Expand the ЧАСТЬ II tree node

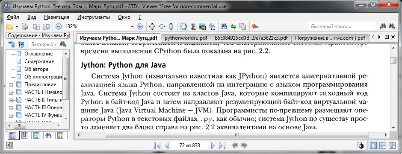[11, 100]
